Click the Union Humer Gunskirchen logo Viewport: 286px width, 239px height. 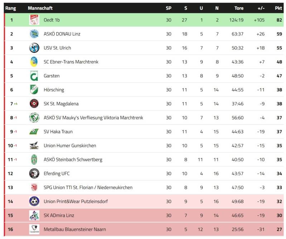click(x=34, y=146)
